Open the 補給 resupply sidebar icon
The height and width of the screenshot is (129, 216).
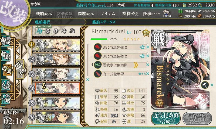pos(5,55)
